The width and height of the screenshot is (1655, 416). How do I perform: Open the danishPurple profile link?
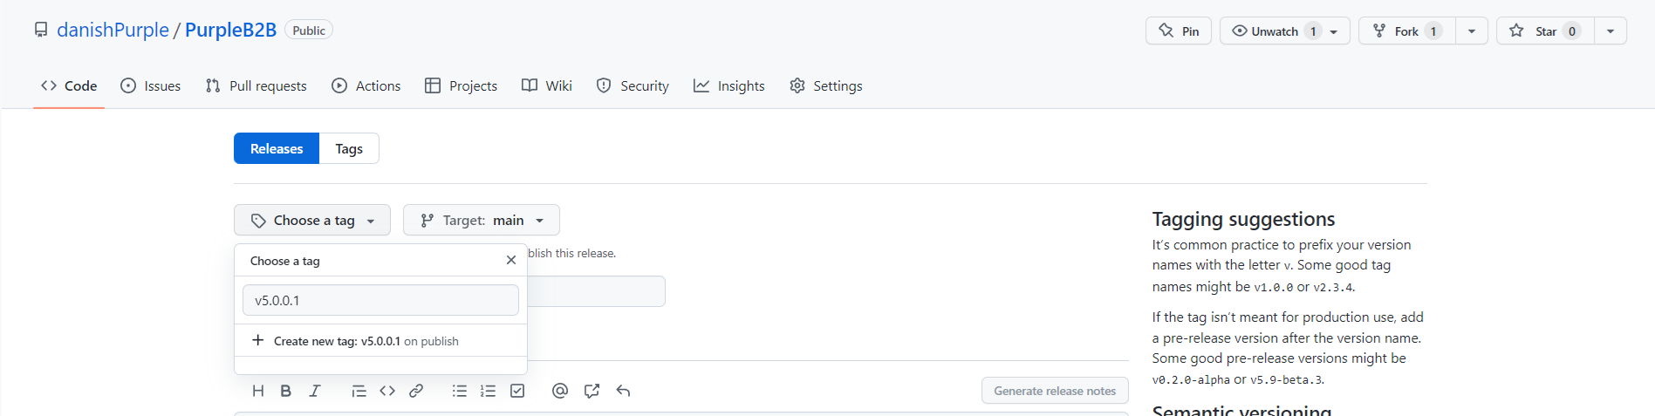click(x=113, y=30)
